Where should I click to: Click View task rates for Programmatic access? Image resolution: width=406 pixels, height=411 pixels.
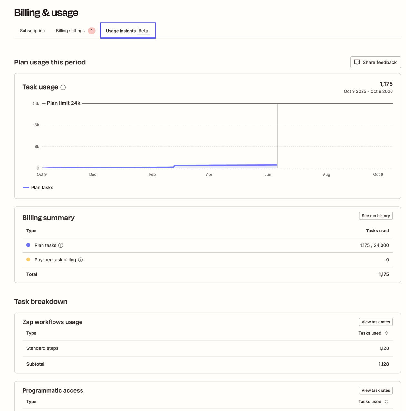pyautogui.click(x=376, y=390)
